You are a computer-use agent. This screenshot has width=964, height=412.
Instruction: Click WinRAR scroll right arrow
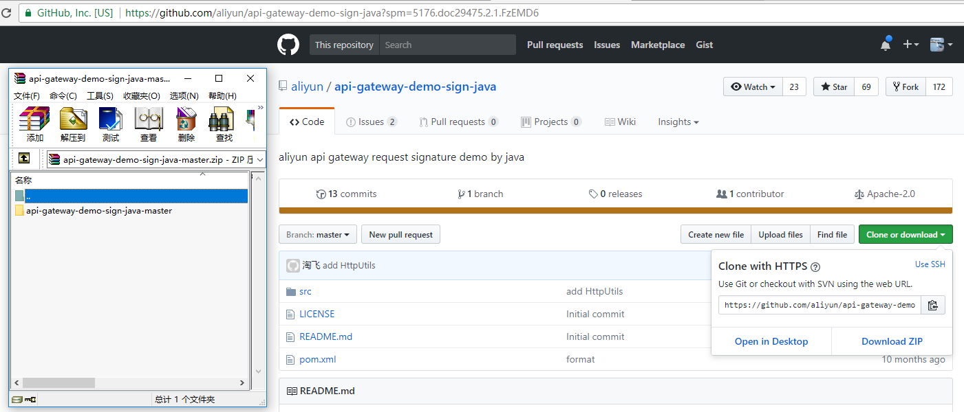coord(242,382)
